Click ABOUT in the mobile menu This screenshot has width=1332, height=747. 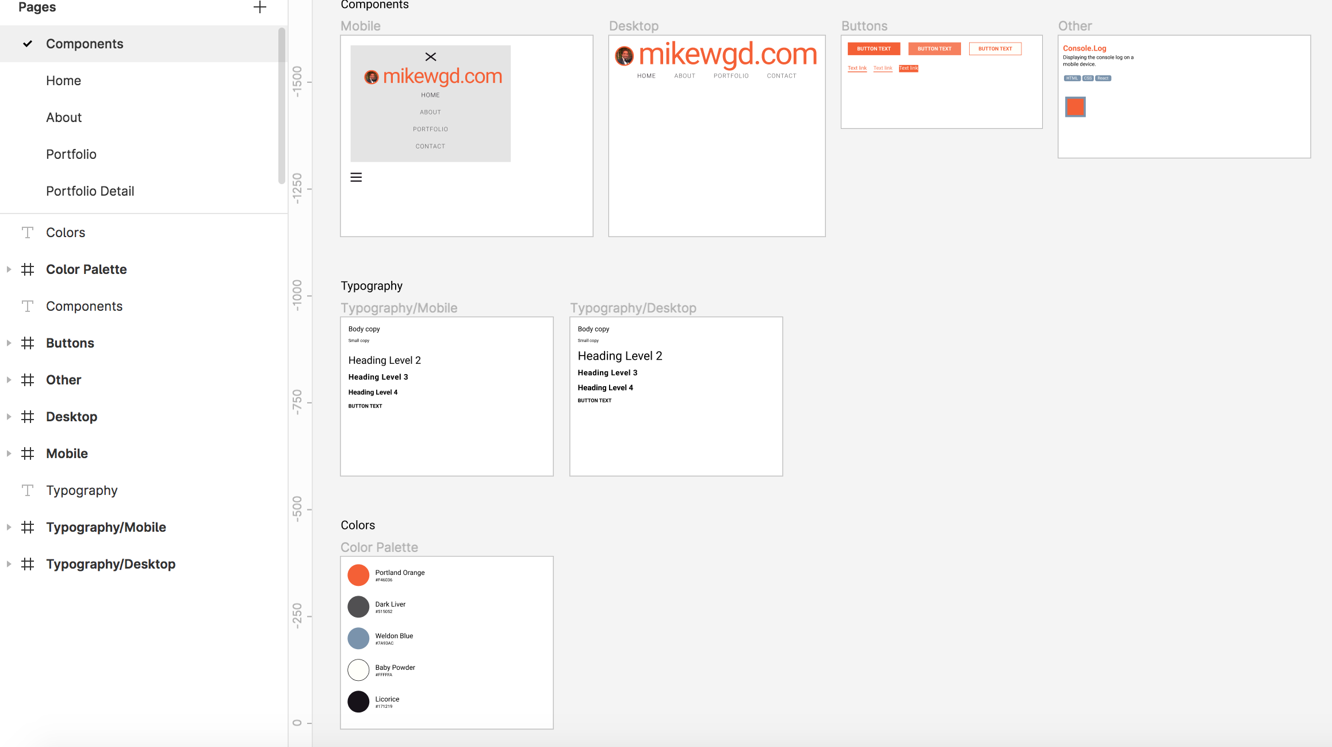click(x=430, y=112)
